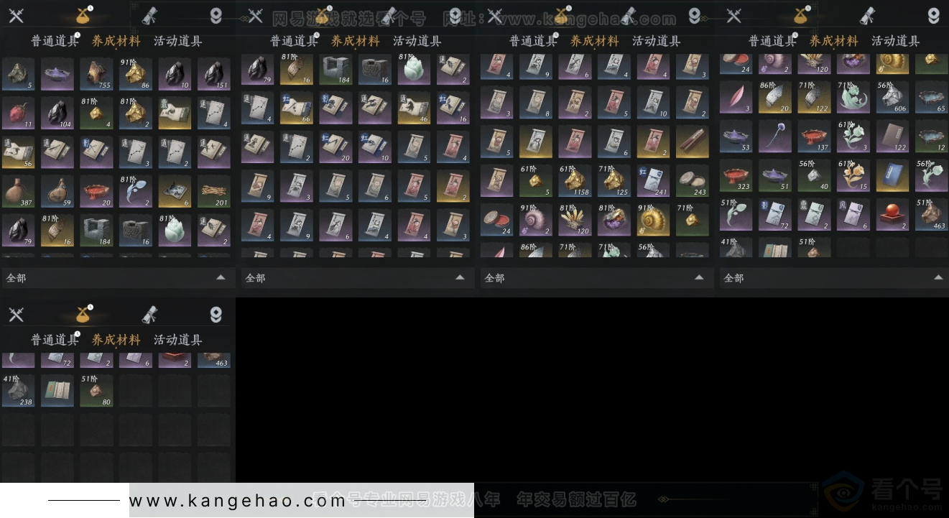Select the 41阶 grey stone showing 238
Screen dimensions: 949x518
[18, 390]
